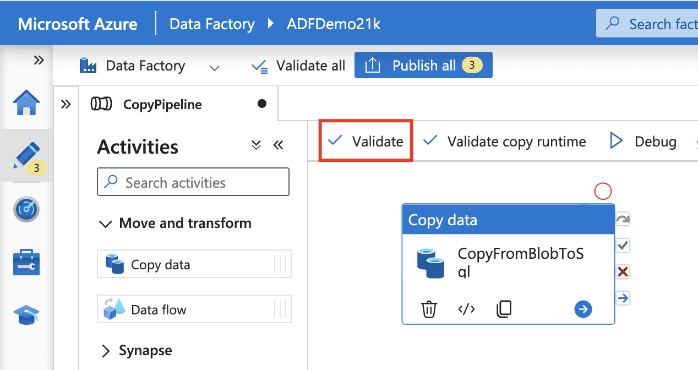Click Data Factory in the breadcrumb
Screen dimensions: 698x370
click(x=212, y=24)
